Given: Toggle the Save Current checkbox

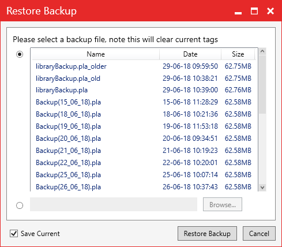Looking at the screenshot, I should 14,234.
